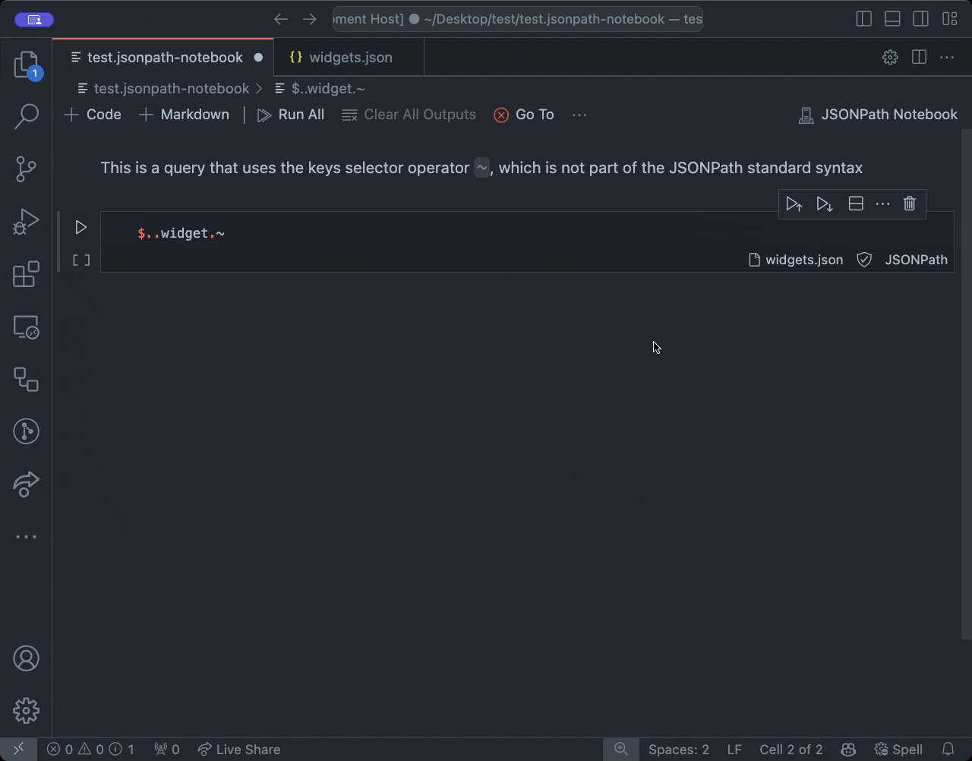Image resolution: width=972 pixels, height=761 pixels.
Task: Customize layout icon in title bar
Action: coord(949,19)
